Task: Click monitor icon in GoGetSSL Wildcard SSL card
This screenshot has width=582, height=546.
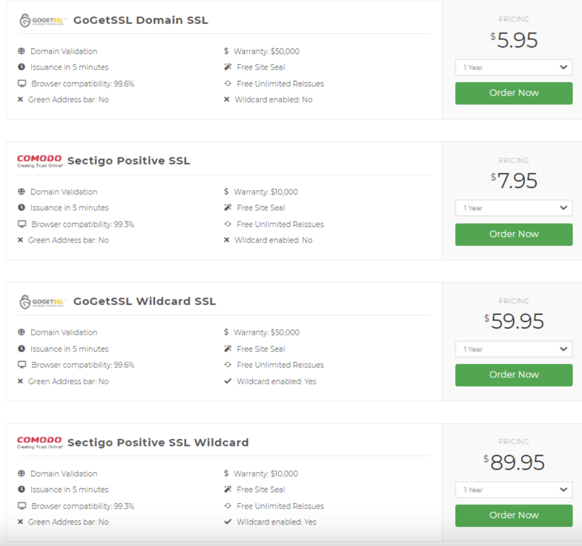Action: tap(22, 365)
